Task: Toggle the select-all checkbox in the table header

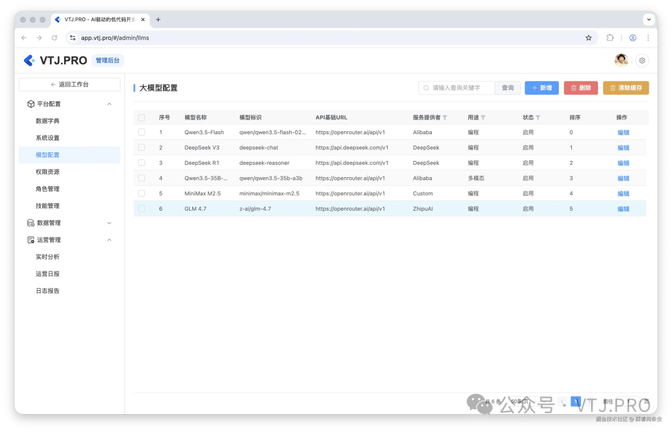Action: (141, 117)
